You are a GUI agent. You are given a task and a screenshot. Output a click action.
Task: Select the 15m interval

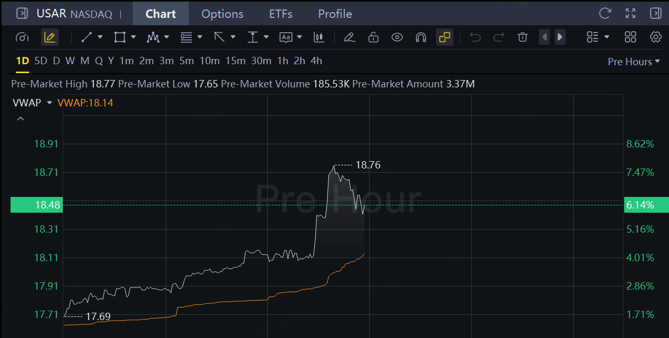(235, 61)
